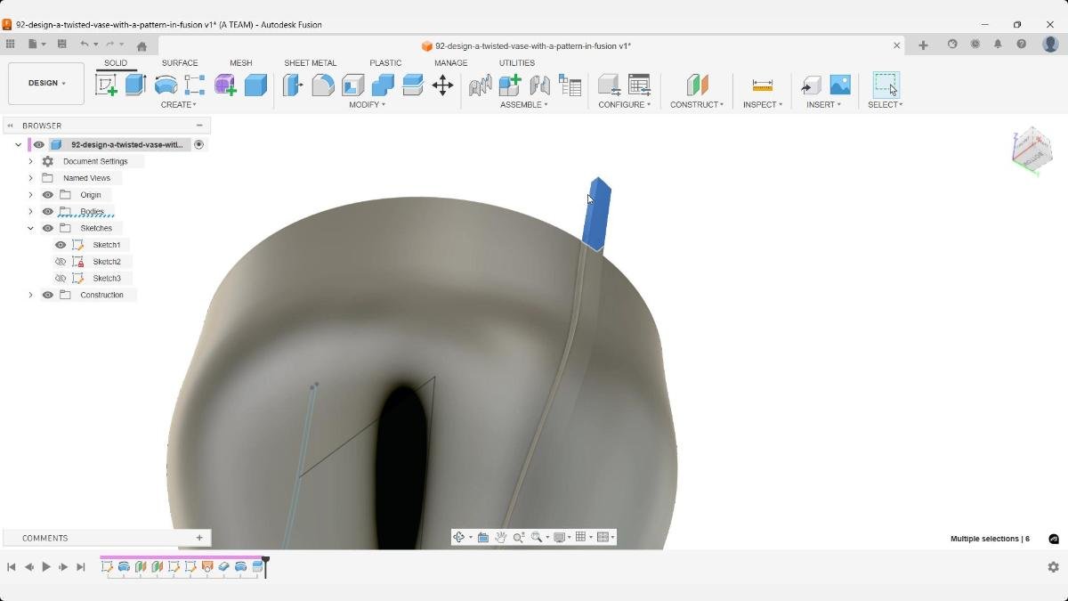This screenshot has height=601, width=1068.
Task: Select the Combine tool
Action: (383, 85)
